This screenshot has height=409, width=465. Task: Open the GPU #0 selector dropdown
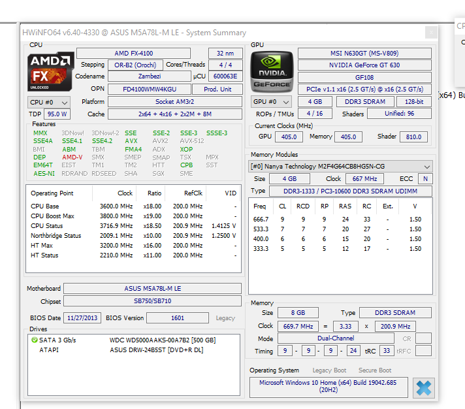(x=271, y=102)
